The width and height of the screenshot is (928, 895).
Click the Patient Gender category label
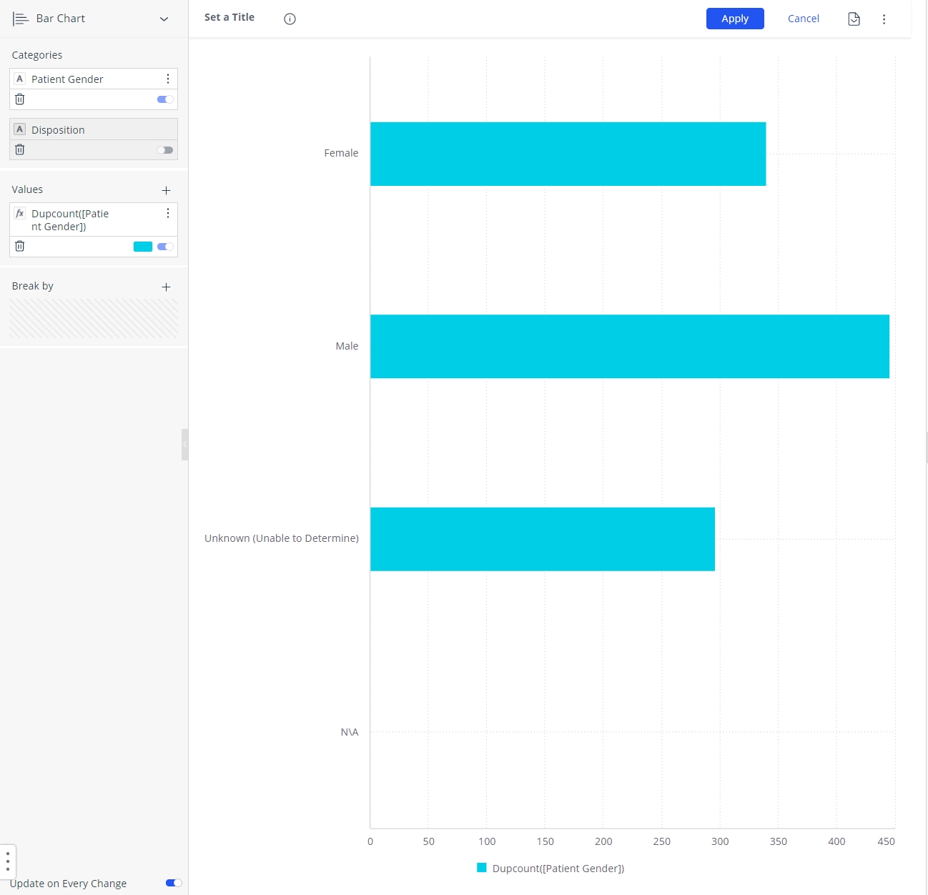coord(67,79)
